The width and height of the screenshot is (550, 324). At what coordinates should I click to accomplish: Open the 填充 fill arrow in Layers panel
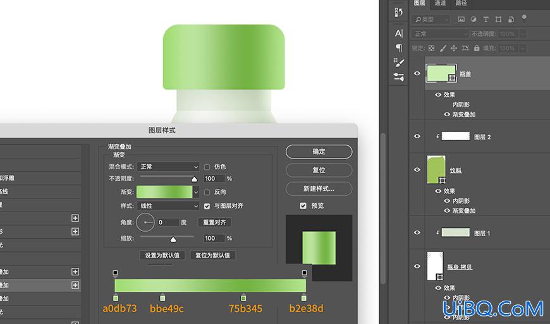(523, 48)
